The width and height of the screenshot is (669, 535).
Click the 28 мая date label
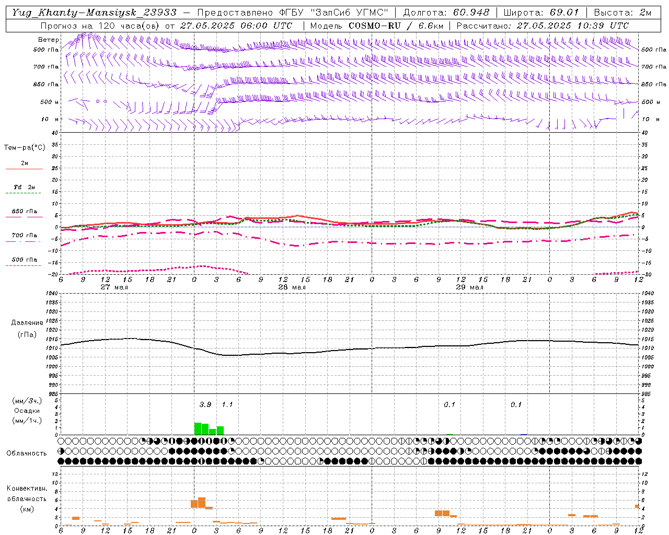point(292,287)
